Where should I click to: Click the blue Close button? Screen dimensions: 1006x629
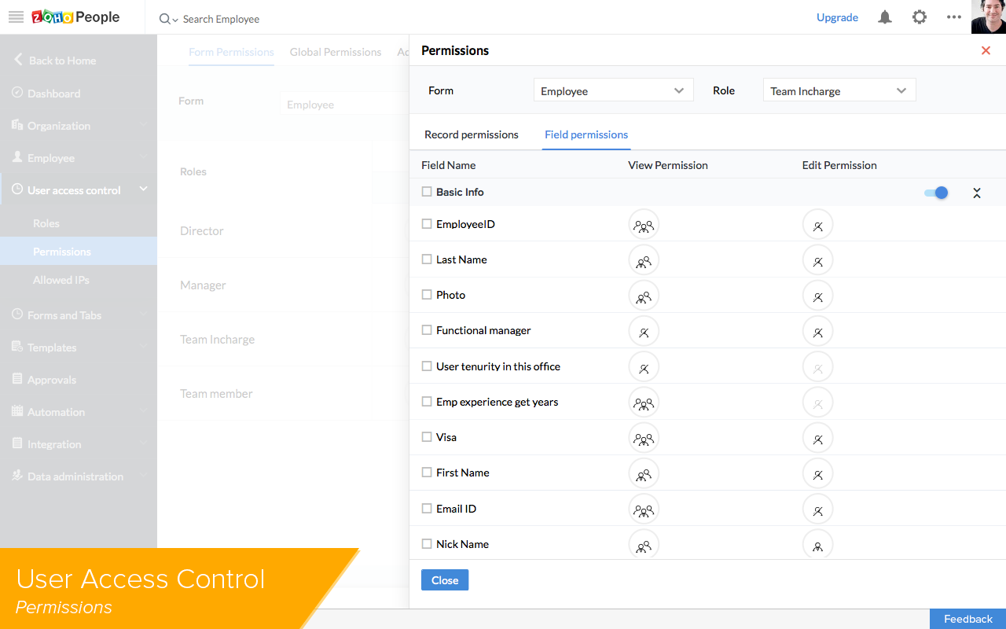(x=445, y=580)
